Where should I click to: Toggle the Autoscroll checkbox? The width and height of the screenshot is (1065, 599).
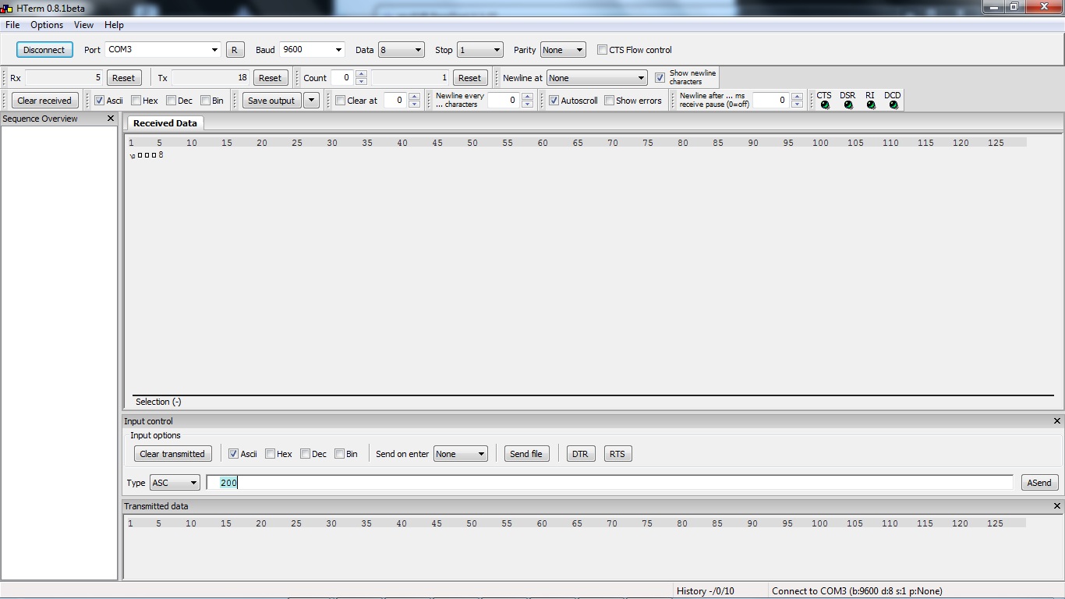554,101
